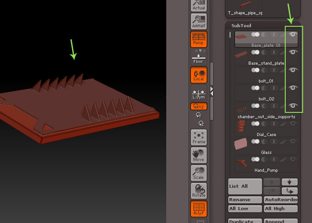Select the bolt_02 subtool row label
The image size is (312, 223).
pyautogui.click(x=266, y=99)
